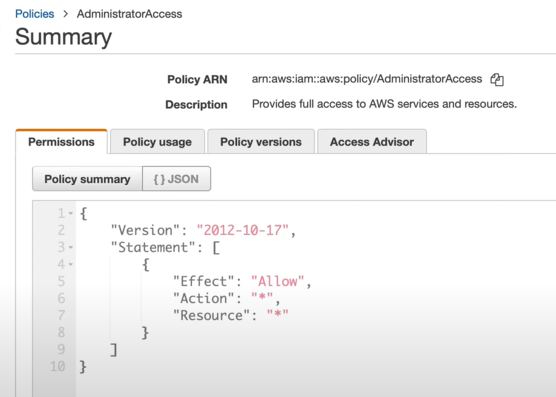Screen dimensions: 556x397
Task: Switch to the Permissions tab
Action: pos(61,141)
